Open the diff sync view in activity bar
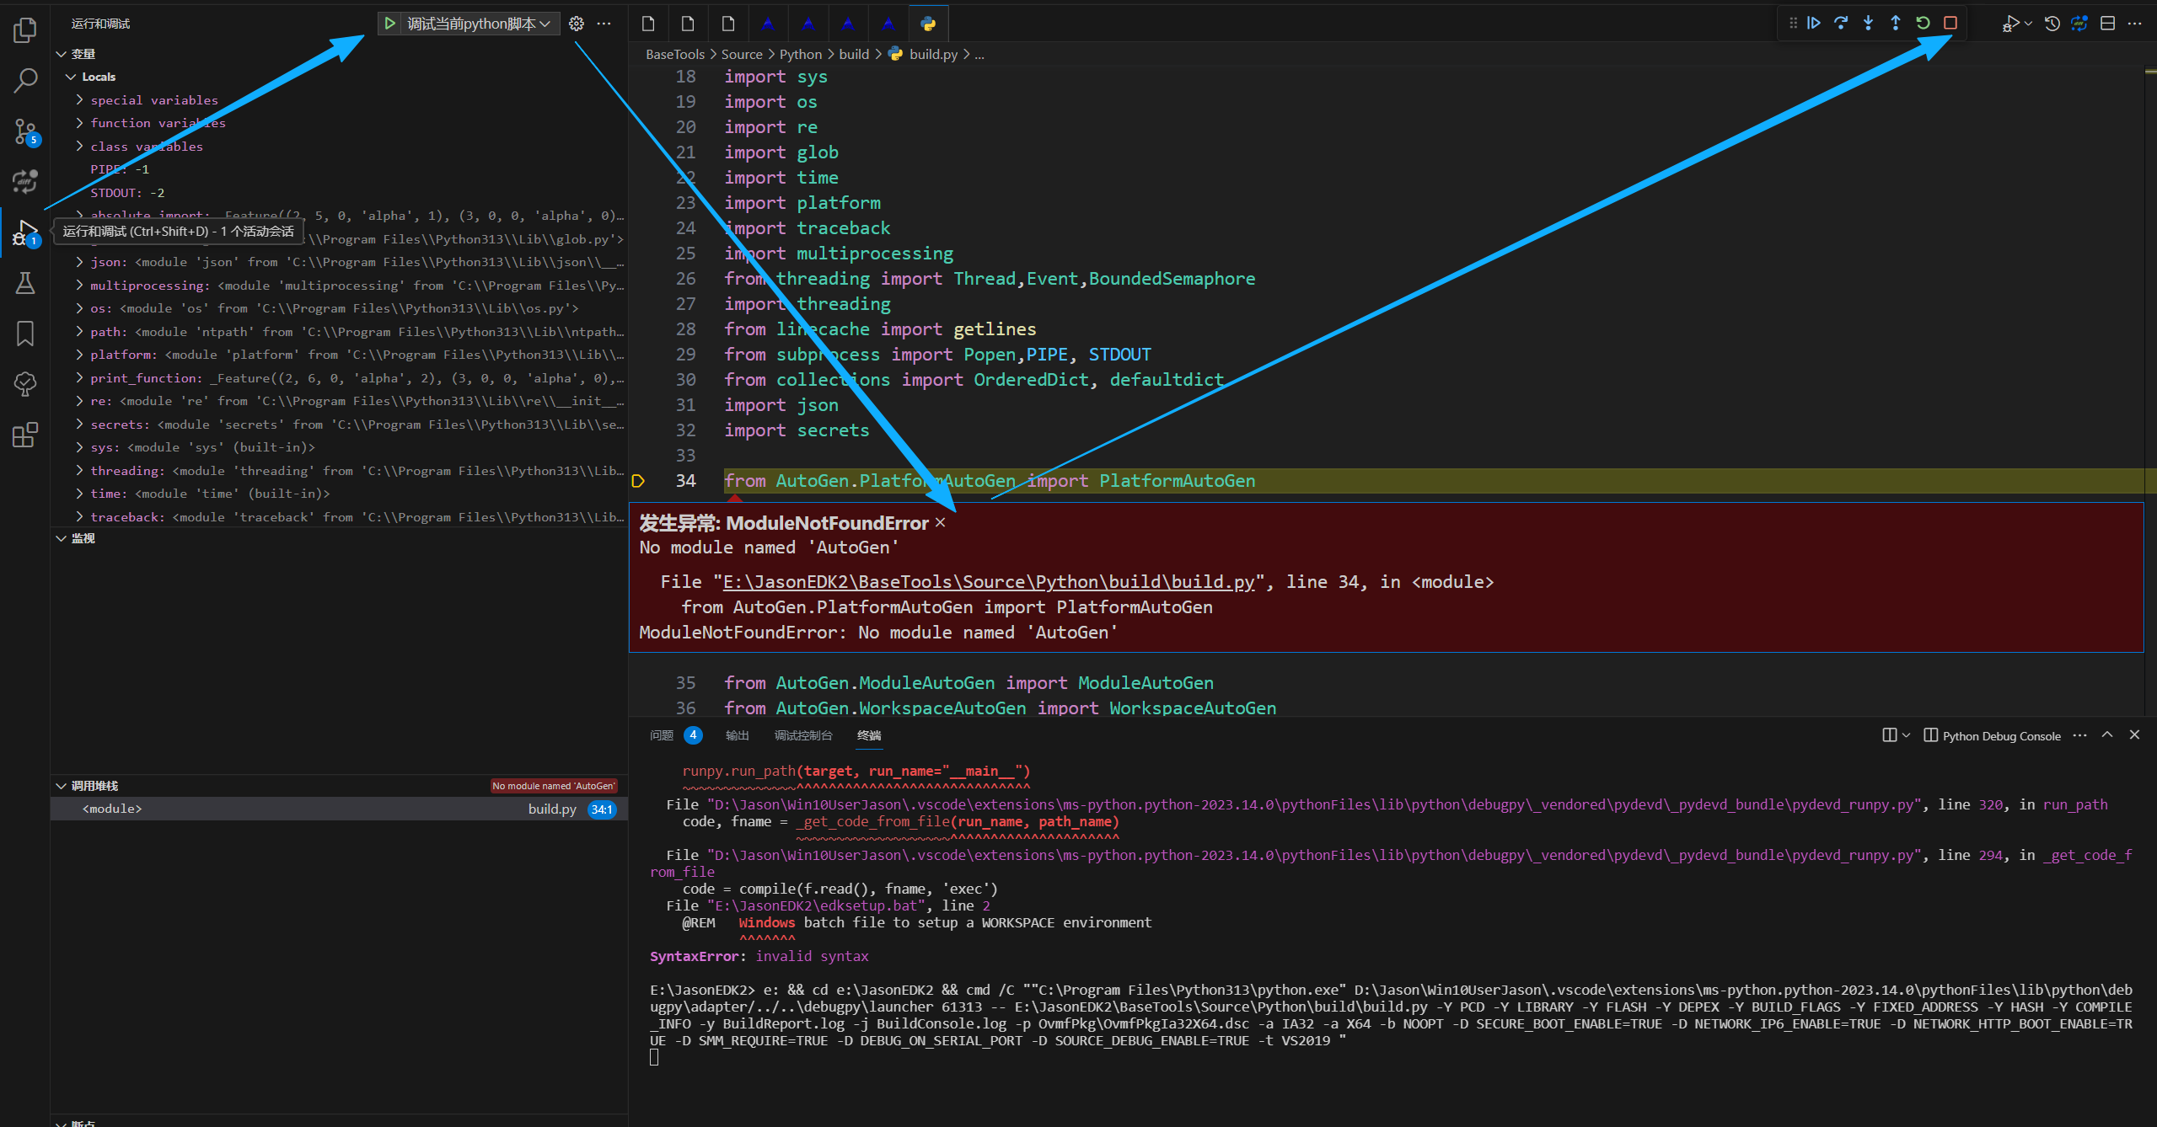 (x=25, y=181)
